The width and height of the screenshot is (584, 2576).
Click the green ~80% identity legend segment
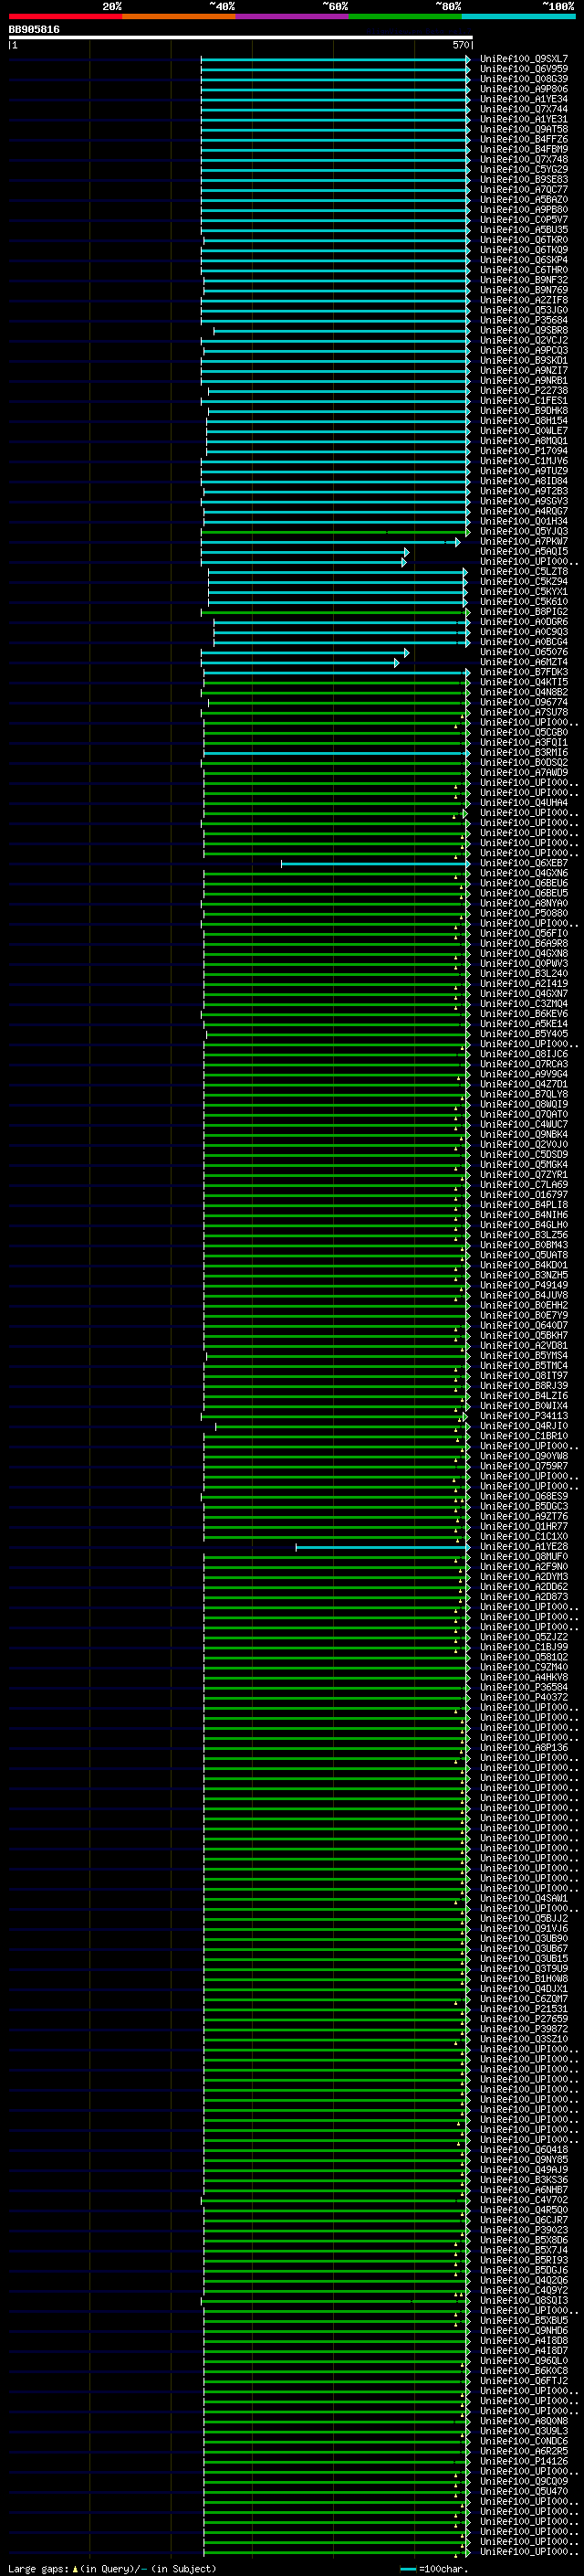point(405,16)
